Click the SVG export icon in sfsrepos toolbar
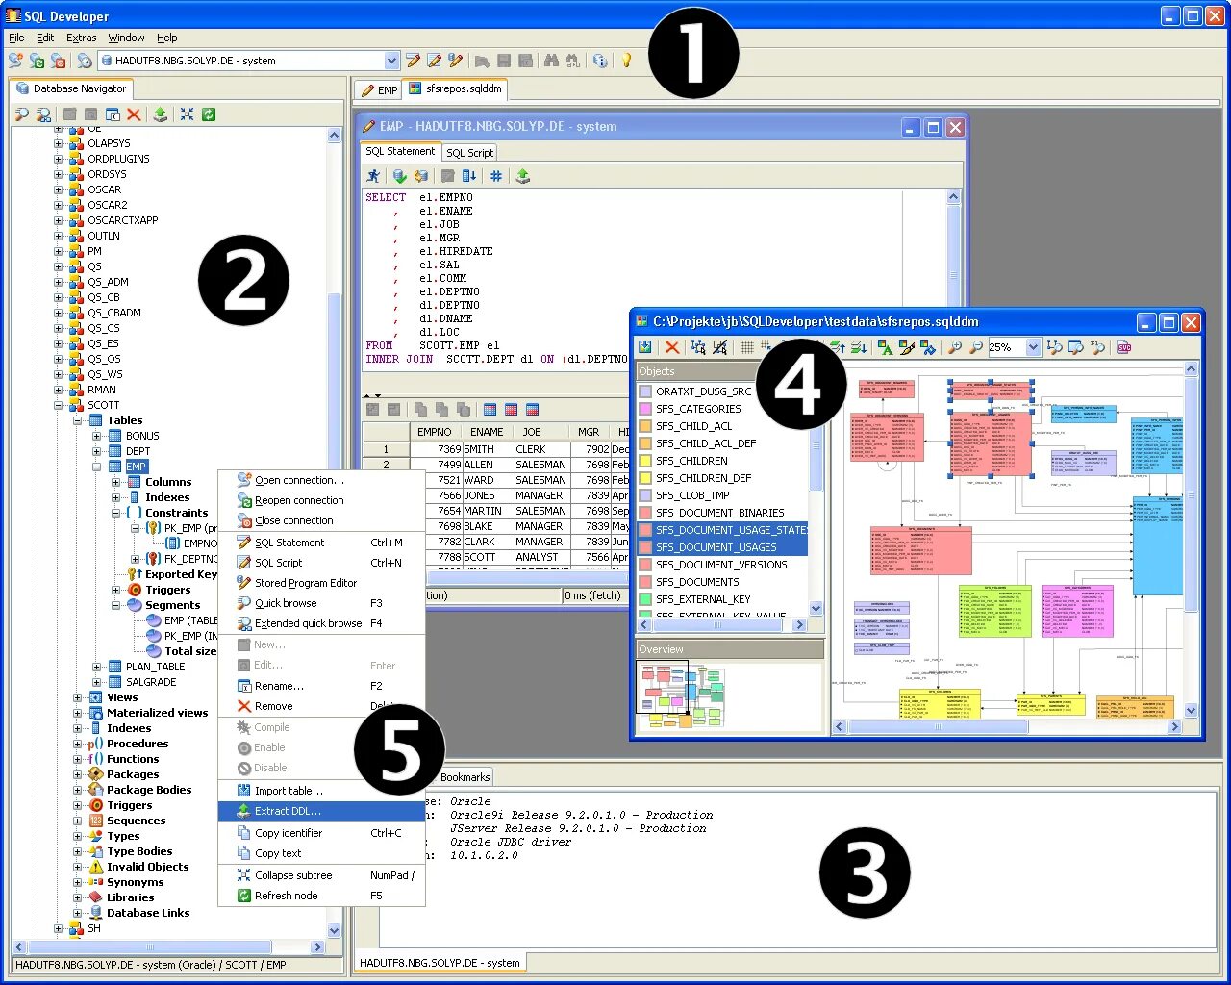The width and height of the screenshot is (1231, 985). [1124, 347]
